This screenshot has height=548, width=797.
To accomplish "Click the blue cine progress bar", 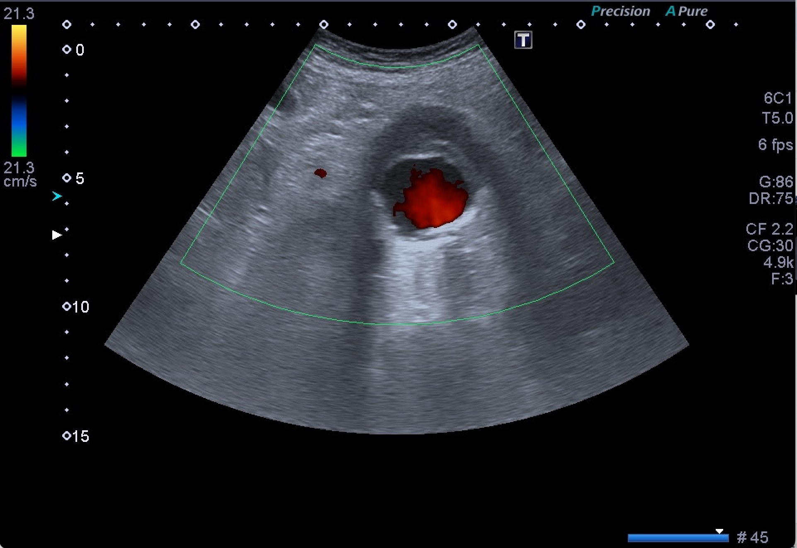I will tap(678, 538).
